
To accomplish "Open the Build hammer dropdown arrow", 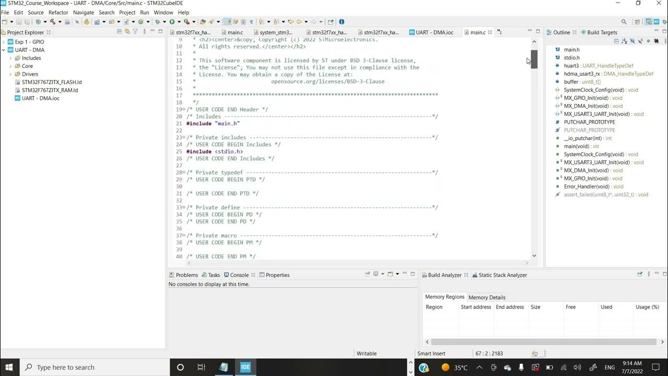I will point(59,22).
